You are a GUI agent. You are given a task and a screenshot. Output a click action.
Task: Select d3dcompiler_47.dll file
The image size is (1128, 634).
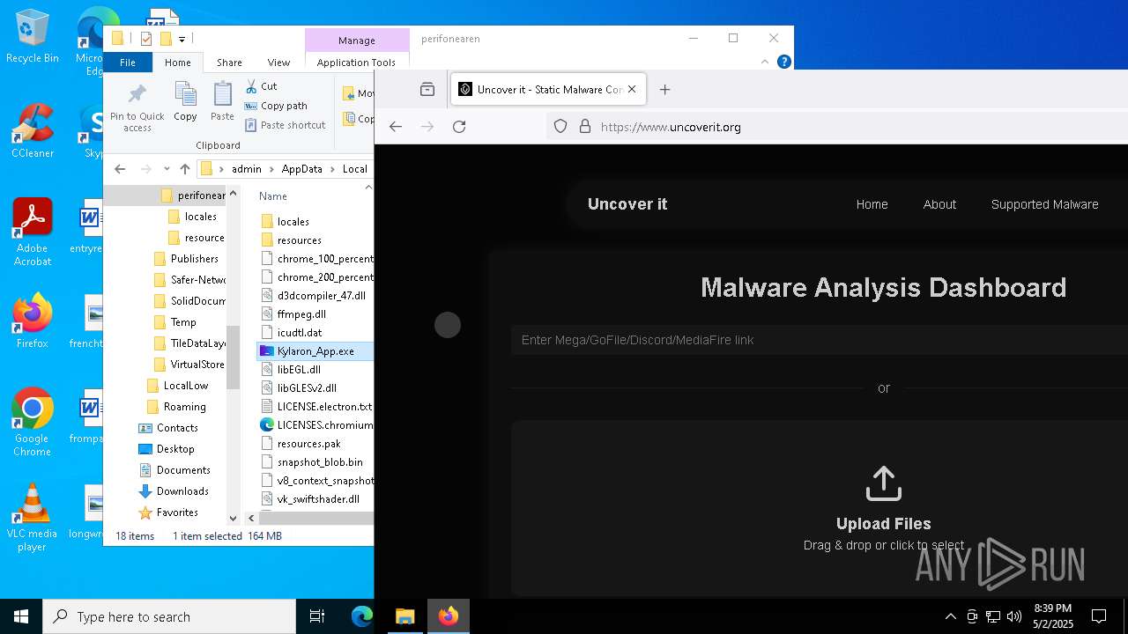[321, 295]
